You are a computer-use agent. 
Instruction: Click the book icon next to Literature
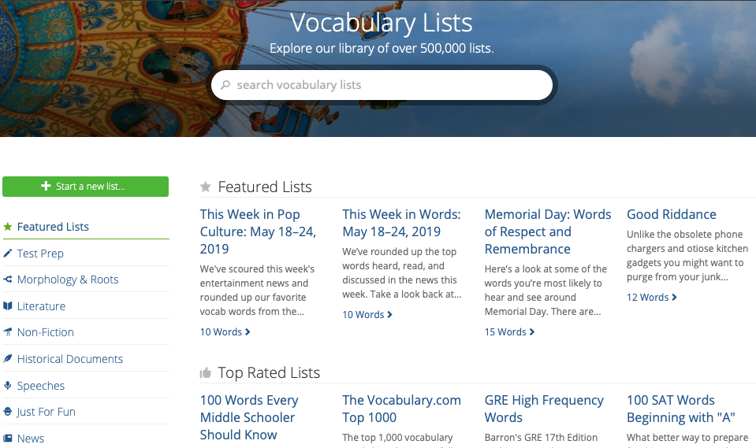coord(8,306)
